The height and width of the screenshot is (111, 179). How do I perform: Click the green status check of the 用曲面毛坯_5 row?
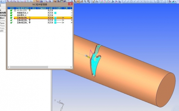[11, 13]
